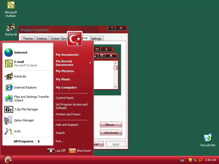Launch MyPal 68 desktop shortcut

tap(11, 30)
